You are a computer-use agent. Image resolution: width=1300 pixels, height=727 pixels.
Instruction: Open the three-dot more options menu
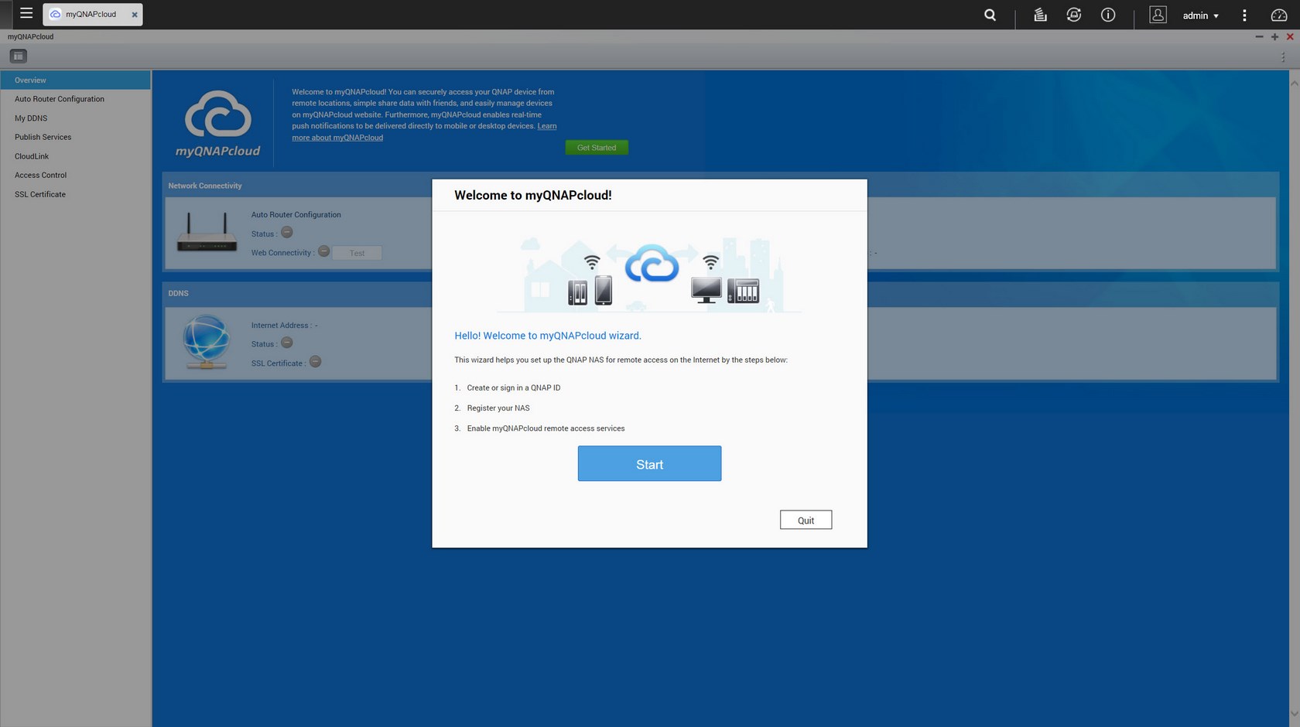(1244, 15)
